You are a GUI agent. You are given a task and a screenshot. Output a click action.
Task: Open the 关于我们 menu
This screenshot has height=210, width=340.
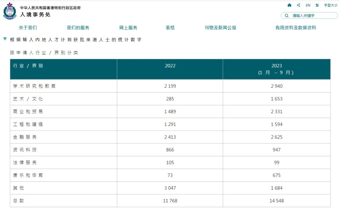coord(28,28)
